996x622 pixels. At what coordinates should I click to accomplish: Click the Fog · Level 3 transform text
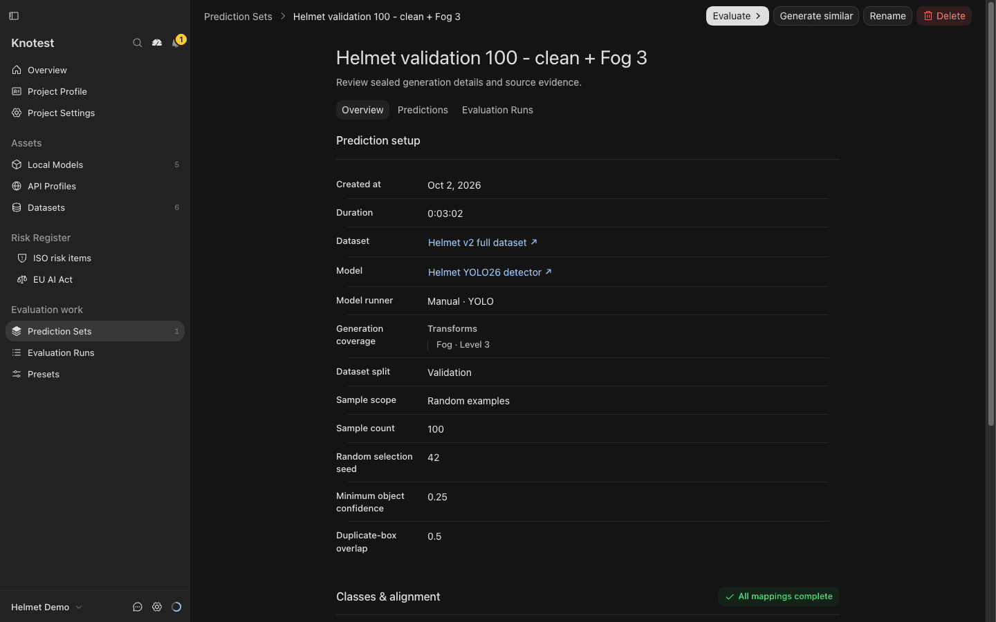point(463,345)
